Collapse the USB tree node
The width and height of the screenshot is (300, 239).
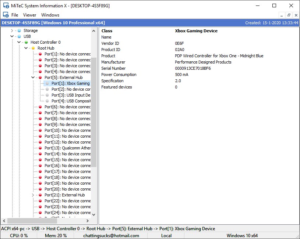point(12,36)
